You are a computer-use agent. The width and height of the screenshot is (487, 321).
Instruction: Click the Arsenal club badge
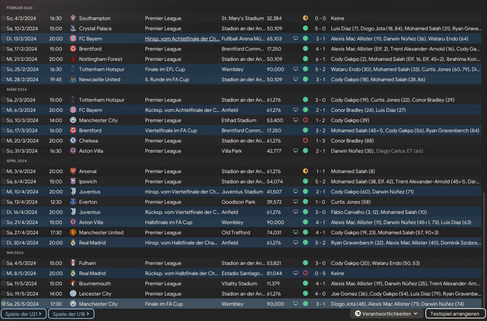73,172
